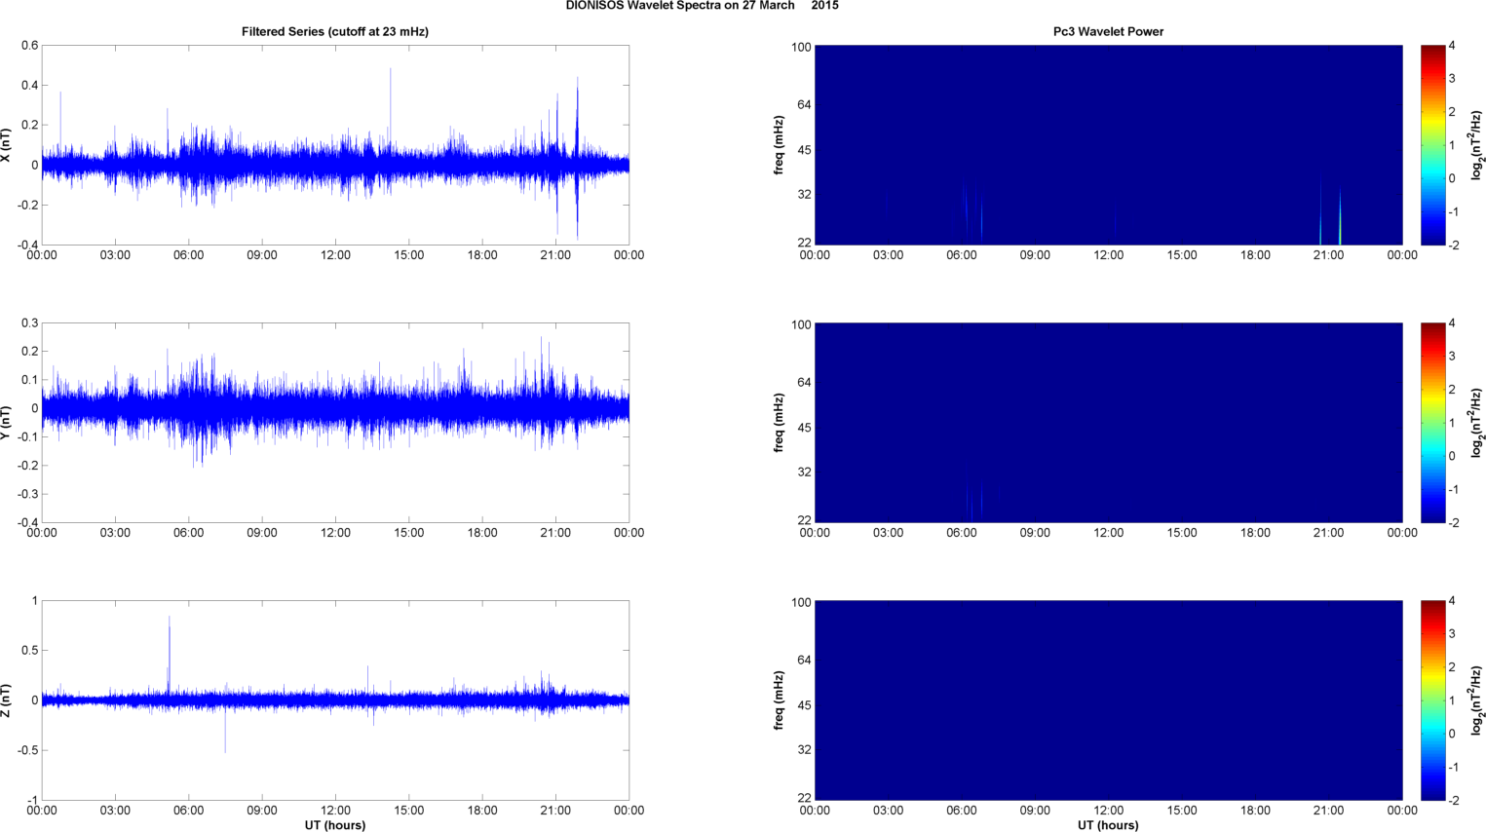This screenshot has height=832, width=1486.
Task: Click the 0.3 tick on the Y (nT) axis
Action: point(29,323)
